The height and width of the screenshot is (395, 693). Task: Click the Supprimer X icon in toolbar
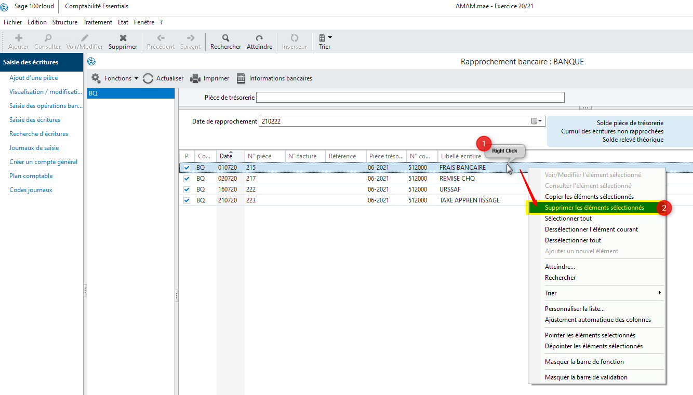pyautogui.click(x=123, y=38)
